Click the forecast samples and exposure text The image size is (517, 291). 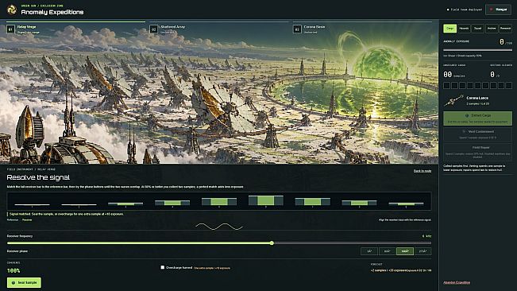(400, 270)
